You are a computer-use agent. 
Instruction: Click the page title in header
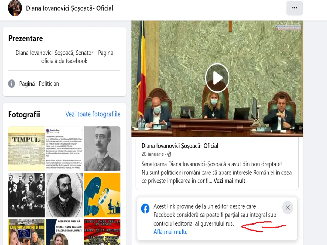[x=69, y=8]
